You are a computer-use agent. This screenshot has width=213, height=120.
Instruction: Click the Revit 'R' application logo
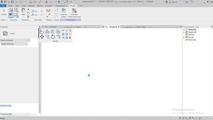coord(2,2)
